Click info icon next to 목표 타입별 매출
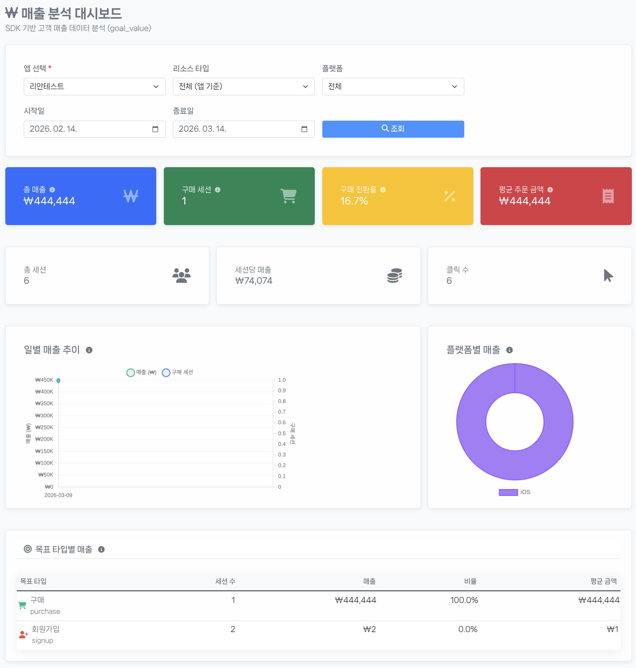The width and height of the screenshot is (636, 668). click(101, 550)
